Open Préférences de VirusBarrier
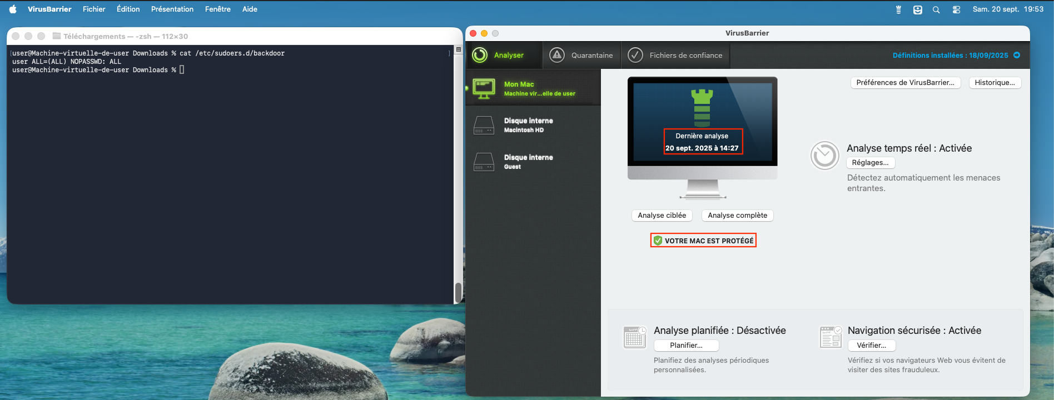 click(x=905, y=83)
